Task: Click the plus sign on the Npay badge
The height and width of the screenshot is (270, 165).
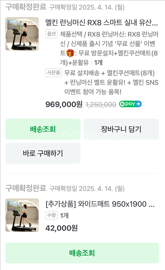Action: pos(138,104)
